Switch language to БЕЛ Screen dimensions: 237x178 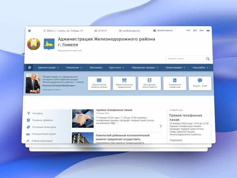[195, 30]
